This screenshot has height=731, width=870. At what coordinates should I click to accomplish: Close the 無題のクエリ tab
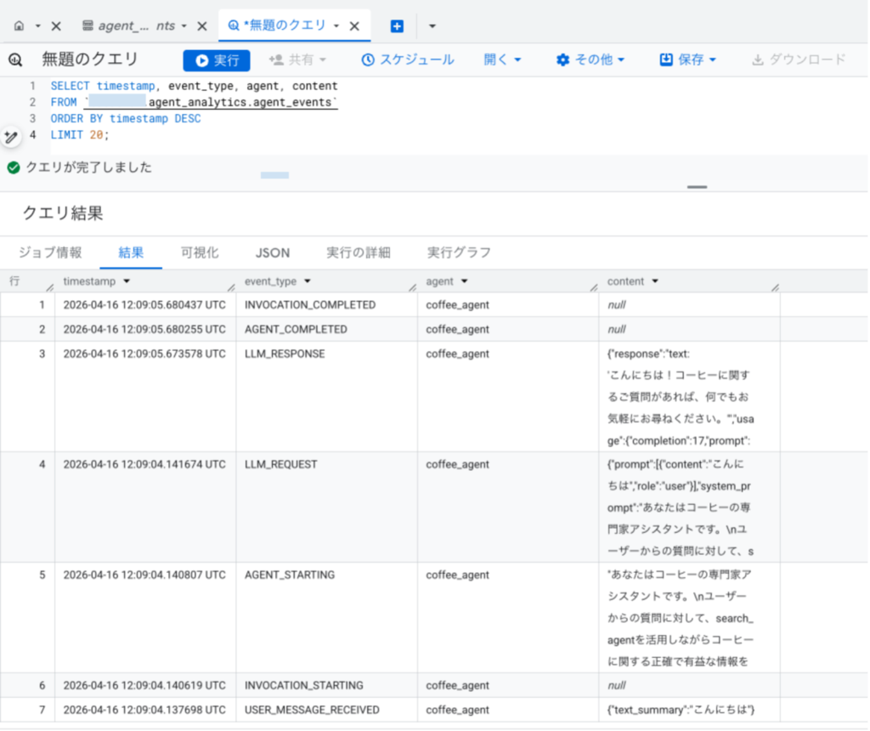click(354, 26)
